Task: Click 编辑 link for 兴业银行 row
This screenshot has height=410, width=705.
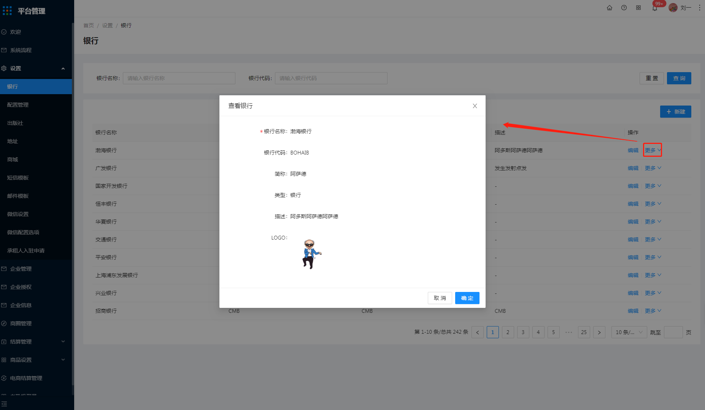Action: pyautogui.click(x=633, y=293)
